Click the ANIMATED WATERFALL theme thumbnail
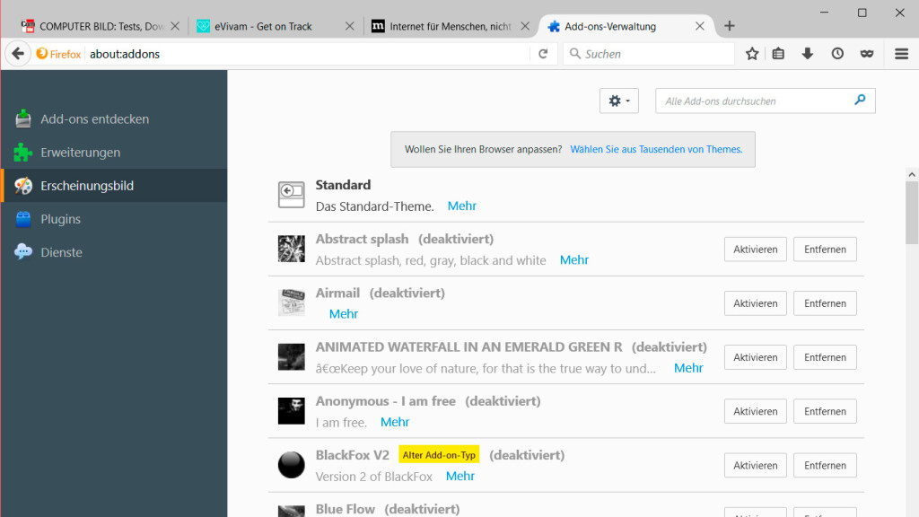Screen dimensions: 919x517 point(292,357)
